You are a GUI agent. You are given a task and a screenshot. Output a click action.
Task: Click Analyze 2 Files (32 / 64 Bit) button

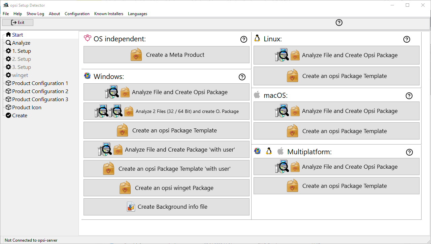click(x=166, y=111)
